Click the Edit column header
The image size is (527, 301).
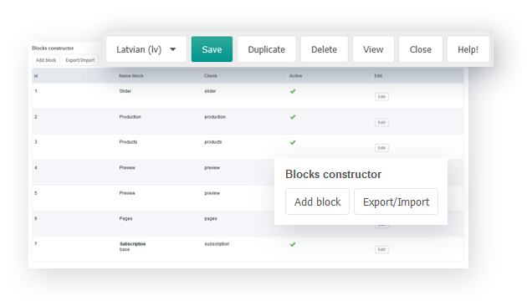coord(378,76)
